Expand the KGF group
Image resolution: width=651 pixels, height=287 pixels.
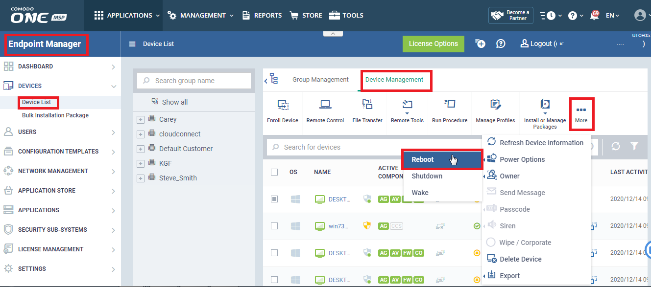point(141,164)
